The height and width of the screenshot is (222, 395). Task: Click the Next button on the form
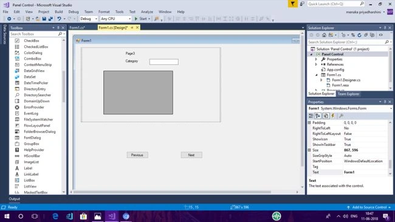[x=191, y=155]
